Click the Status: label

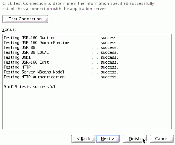coord(9,29)
